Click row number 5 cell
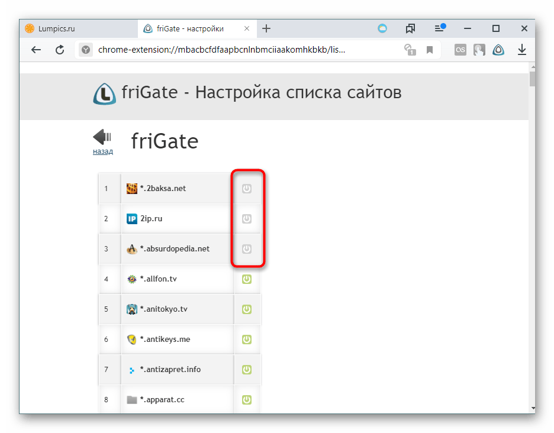The height and width of the screenshot is (433, 554). pos(110,309)
